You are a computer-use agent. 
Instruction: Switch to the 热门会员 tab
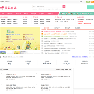click(x=78, y=28)
